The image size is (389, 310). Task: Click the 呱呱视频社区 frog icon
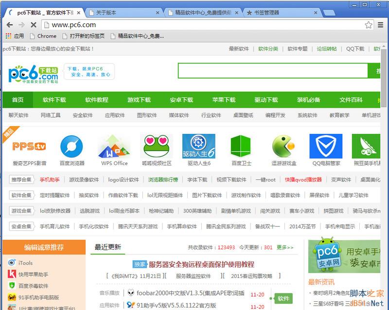pyautogui.click(x=156, y=146)
